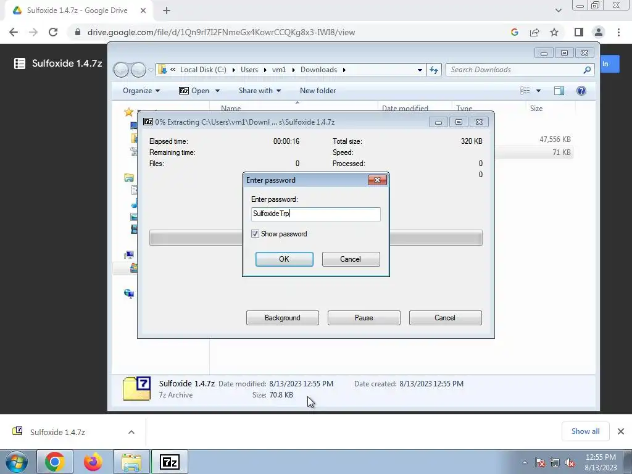Click the change your view icon
Image resolution: width=632 pixels, height=474 pixels.
pos(525,91)
